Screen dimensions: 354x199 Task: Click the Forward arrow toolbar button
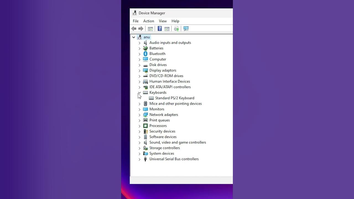pyautogui.click(x=141, y=29)
